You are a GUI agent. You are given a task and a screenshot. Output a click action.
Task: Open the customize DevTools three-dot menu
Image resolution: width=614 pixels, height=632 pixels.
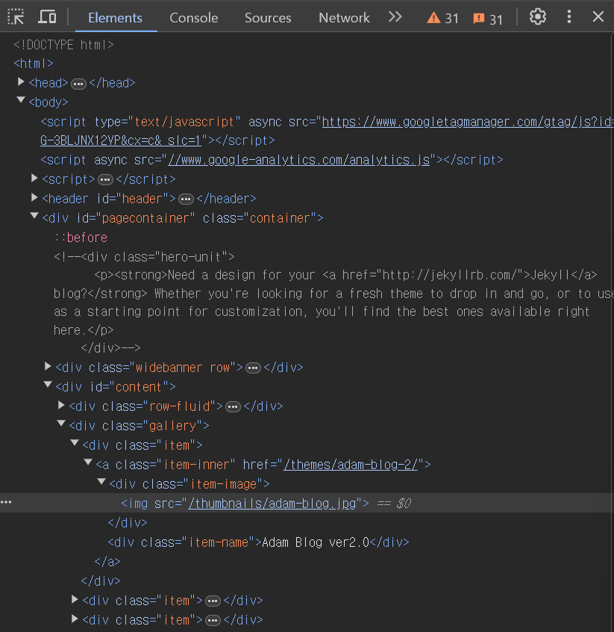[x=569, y=17]
